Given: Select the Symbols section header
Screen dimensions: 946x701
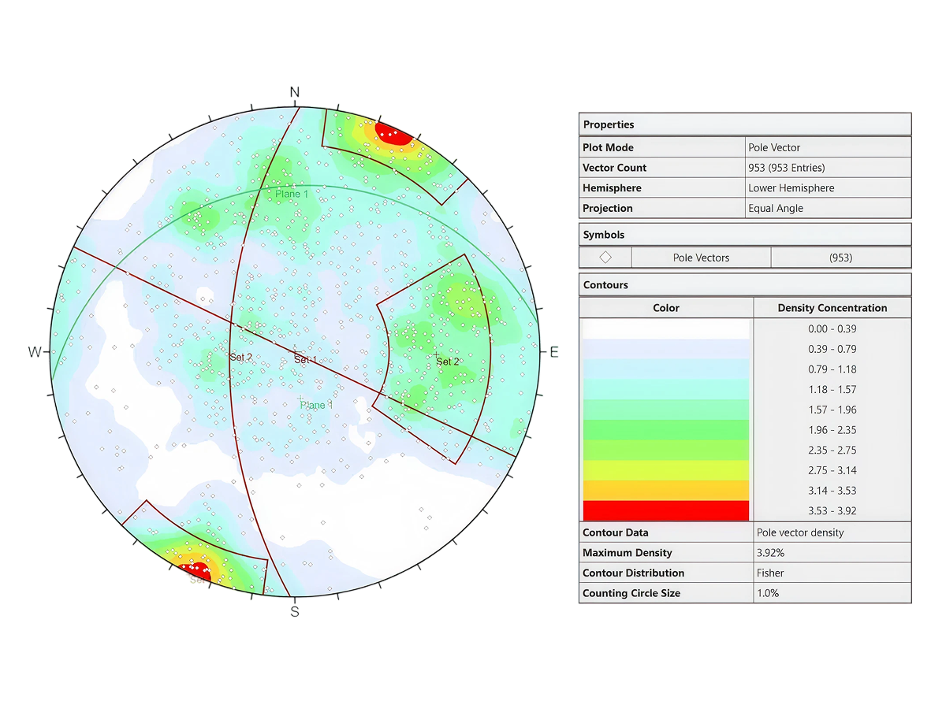Looking at the screenshot, I should point(605,235).
